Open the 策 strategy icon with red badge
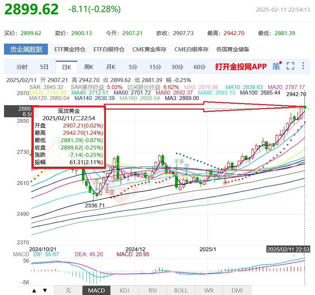 tap(277, 67)
